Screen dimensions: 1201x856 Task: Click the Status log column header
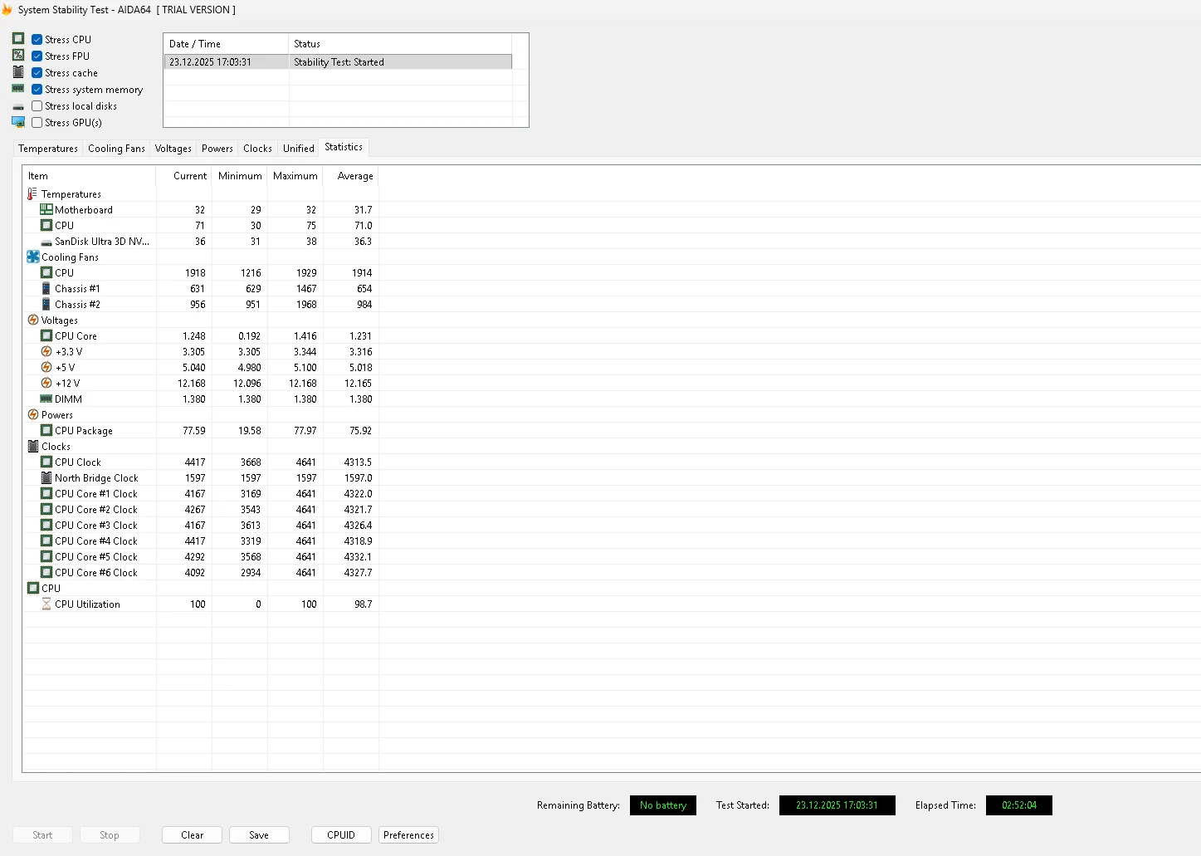(400, 44)
